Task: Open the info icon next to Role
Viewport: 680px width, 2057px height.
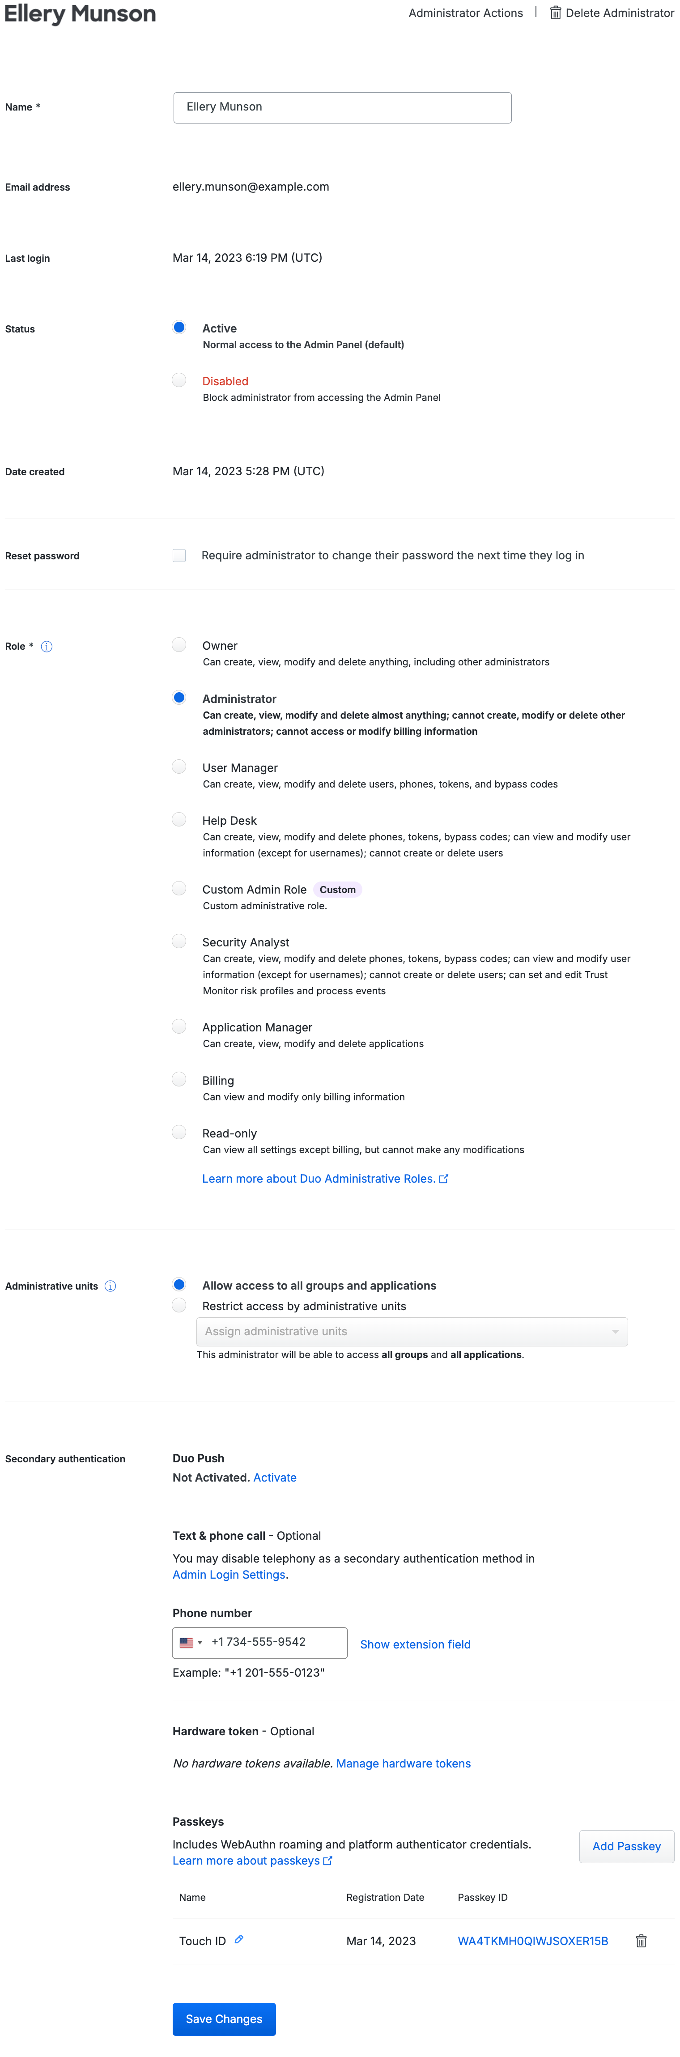Action: [46, 646]
